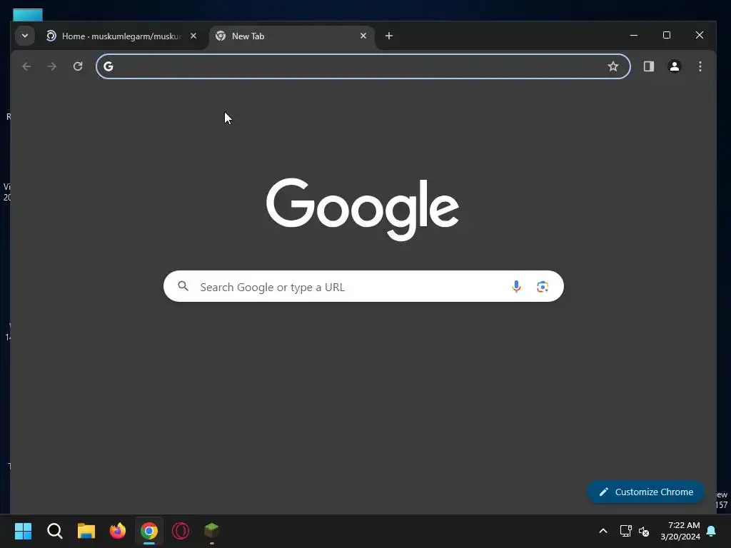Open the Minecraft block taskbar icon
This screenshot has height=548, width=731.
click(x=211, y=531)
